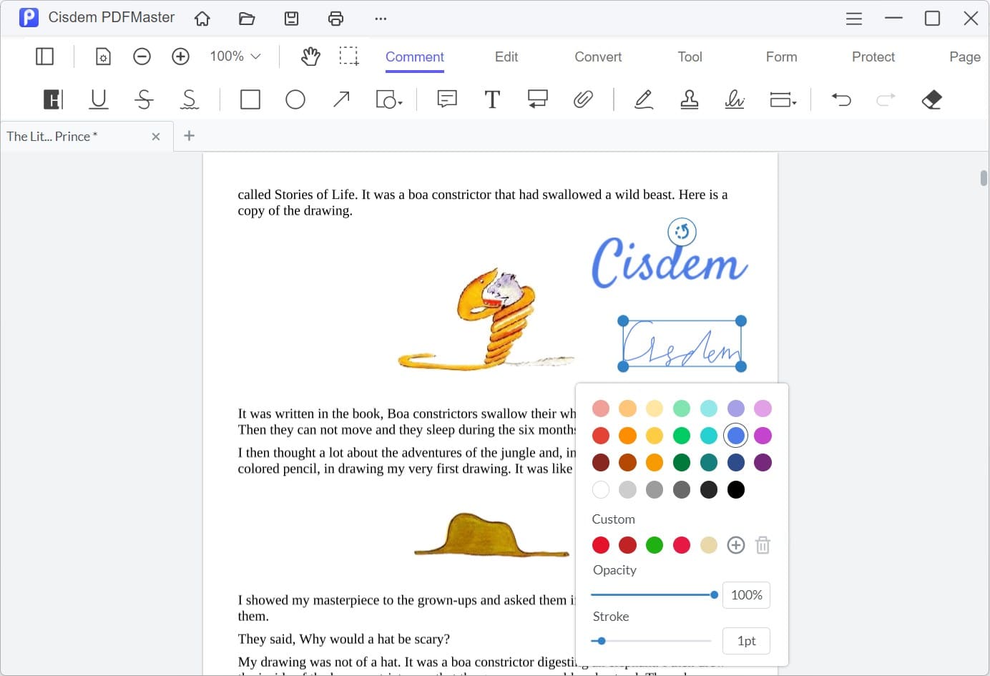
Task: Select the Rectangle shape tool
Action: (250, 99)
